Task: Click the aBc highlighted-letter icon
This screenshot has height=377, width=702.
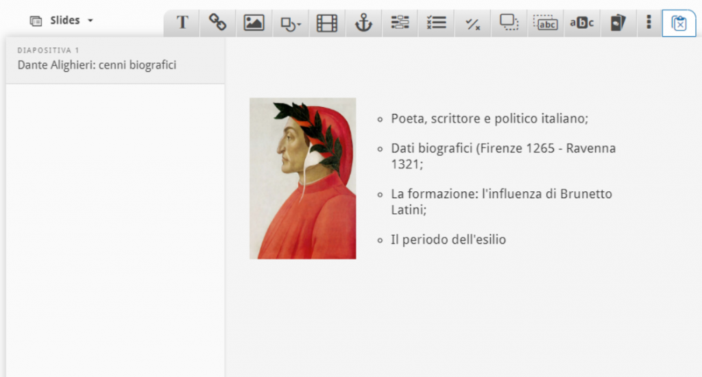Action: point(581,23)
